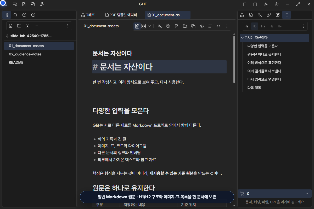Select document view mode in editor toolbar
314x209 pixels.
click(137, 26)
